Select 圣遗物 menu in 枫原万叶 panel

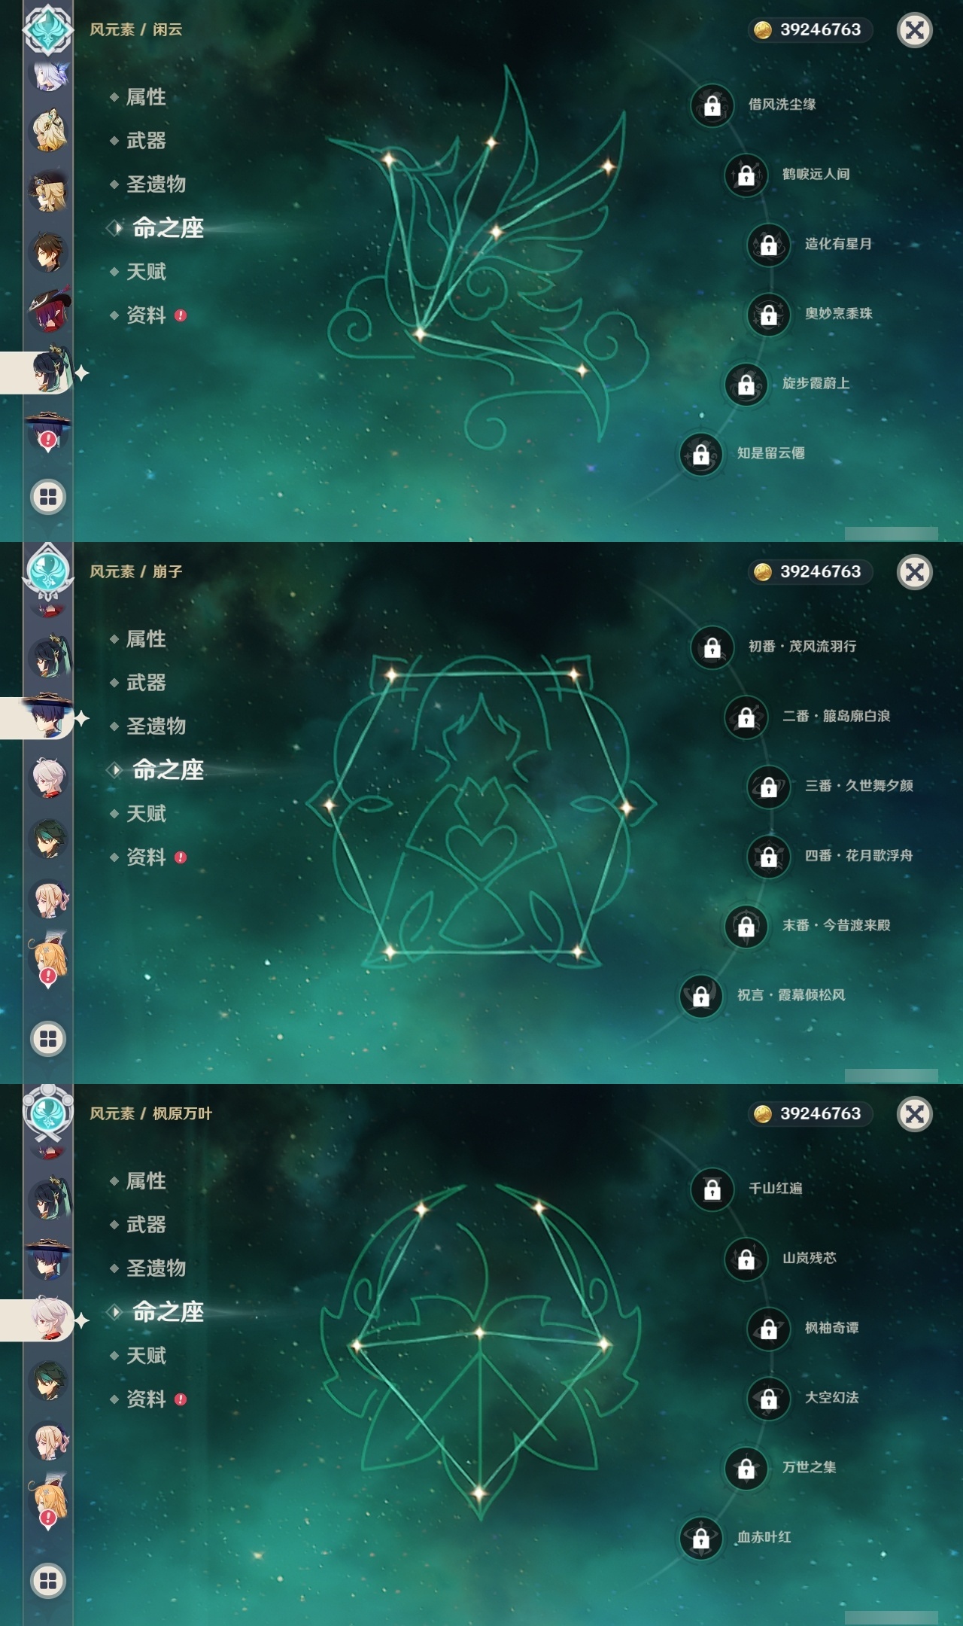coord(156,1268)
